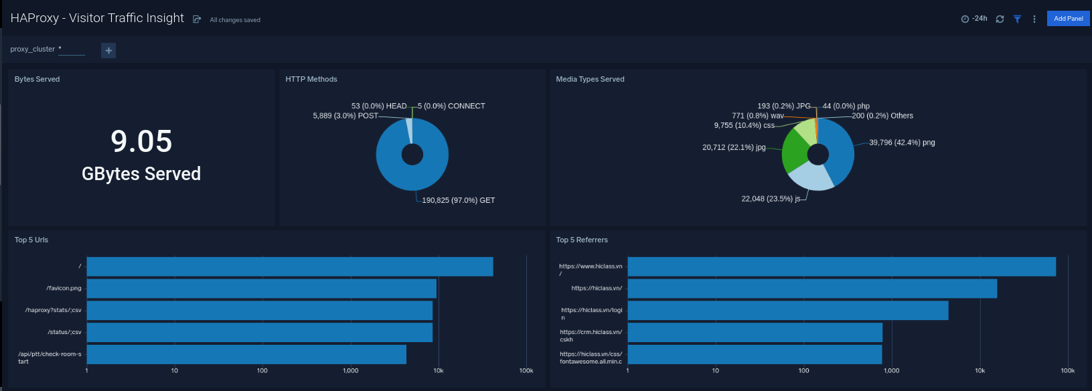Click the proxy_cluster filter input field

71,50
